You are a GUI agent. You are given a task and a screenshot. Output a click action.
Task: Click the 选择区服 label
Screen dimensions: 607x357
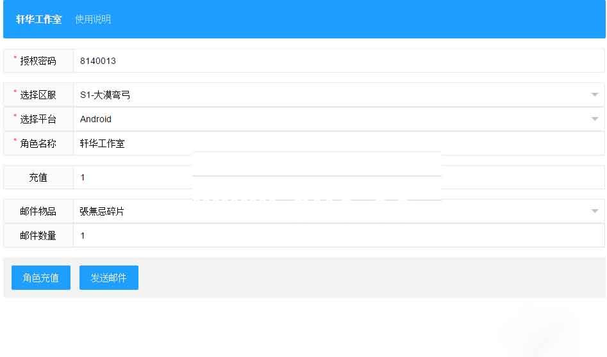tap(38, 95)
